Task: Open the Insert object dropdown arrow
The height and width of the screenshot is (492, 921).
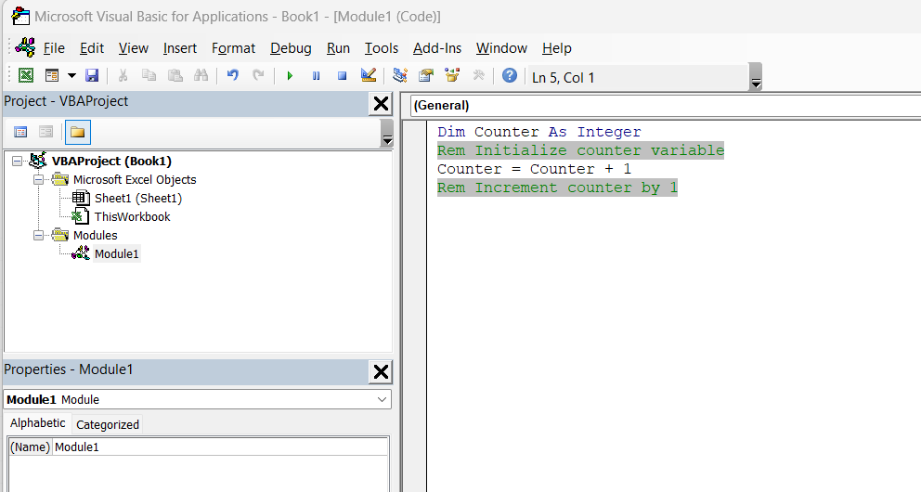Action: 71,76
